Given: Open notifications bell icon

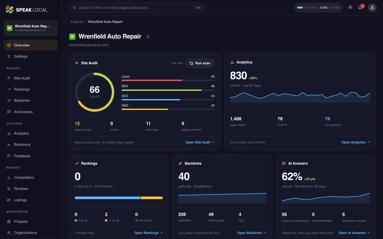Looking at the screenshot, I should pyautogui.click(x=360, y=7).
